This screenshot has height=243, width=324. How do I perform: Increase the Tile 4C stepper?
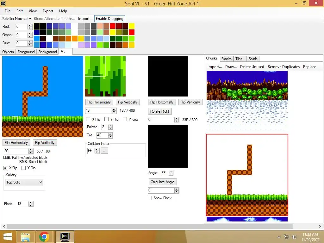pos(110,134)
